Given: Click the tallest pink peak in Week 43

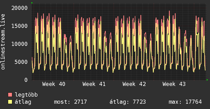Looking at the screenshot, I should point(169,11).
